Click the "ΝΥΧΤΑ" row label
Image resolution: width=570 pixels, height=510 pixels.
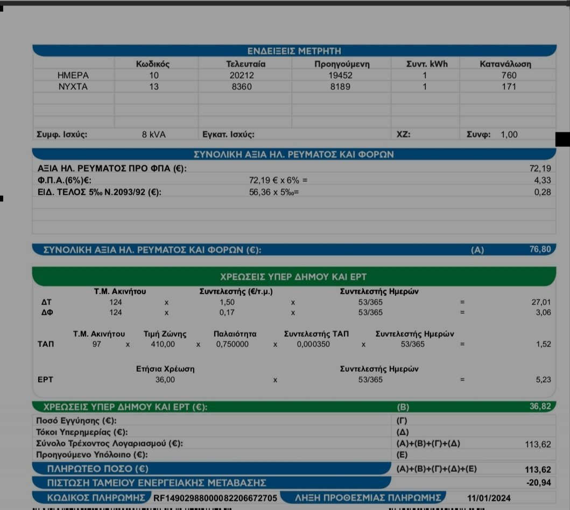(73, 87)
